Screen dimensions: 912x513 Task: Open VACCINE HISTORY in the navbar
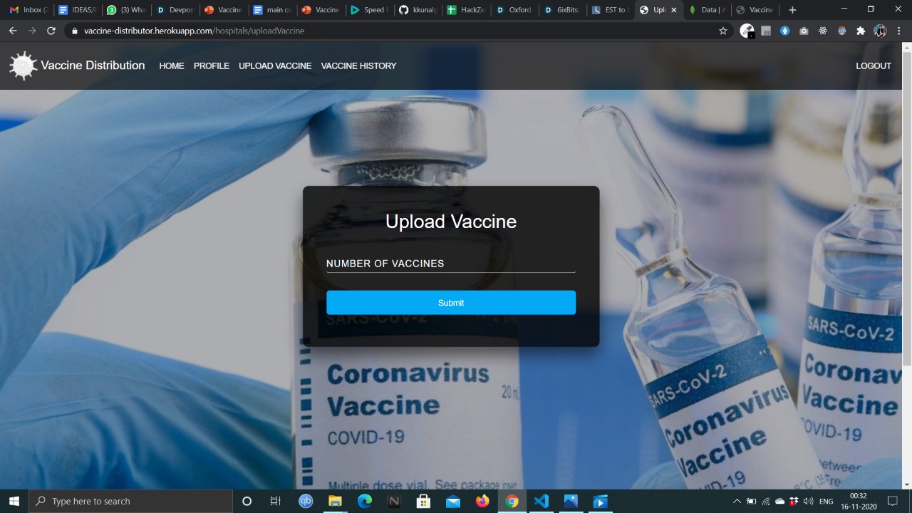(358, 66)
